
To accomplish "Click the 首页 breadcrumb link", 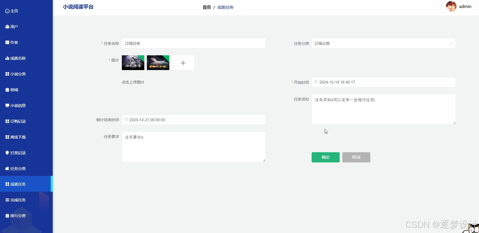I will tap(207, 7).
